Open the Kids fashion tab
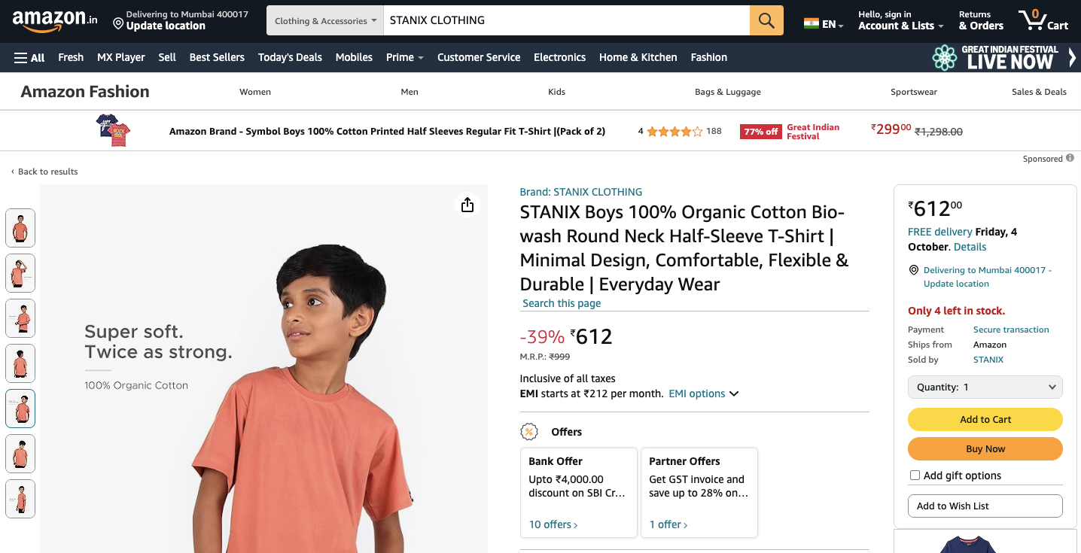The width and height of the screenshot is (1081, 553). pyautogui.click(x=556, y=92)
